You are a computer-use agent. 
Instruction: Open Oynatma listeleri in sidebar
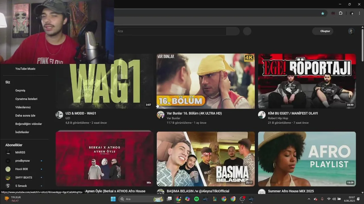pos(26,99)
